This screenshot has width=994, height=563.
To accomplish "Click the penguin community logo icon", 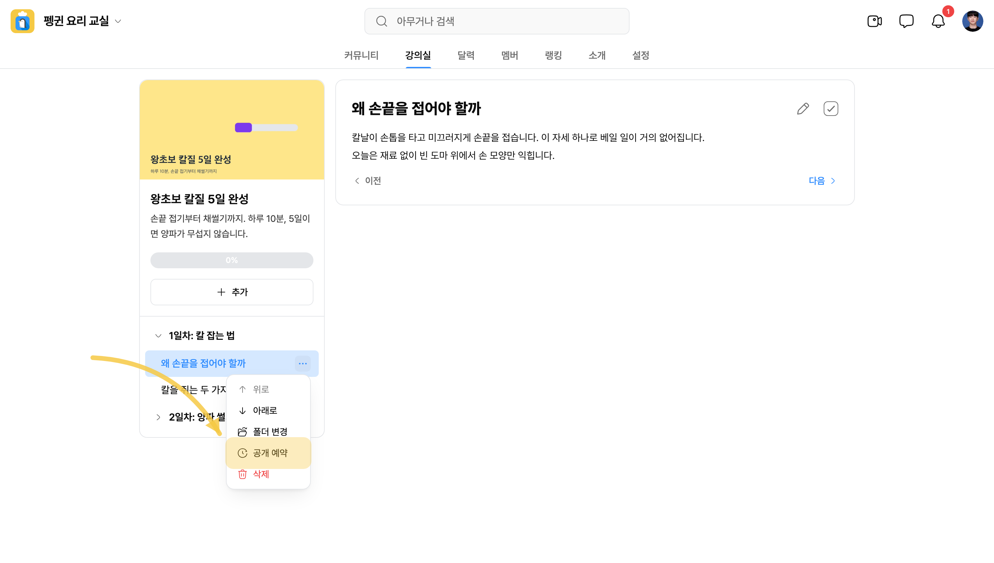I will 23,21.
